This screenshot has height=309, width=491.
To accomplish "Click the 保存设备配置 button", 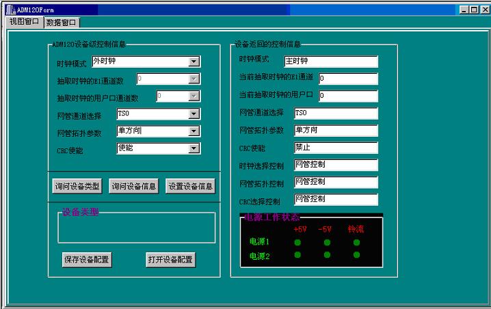I will point(86,260).
